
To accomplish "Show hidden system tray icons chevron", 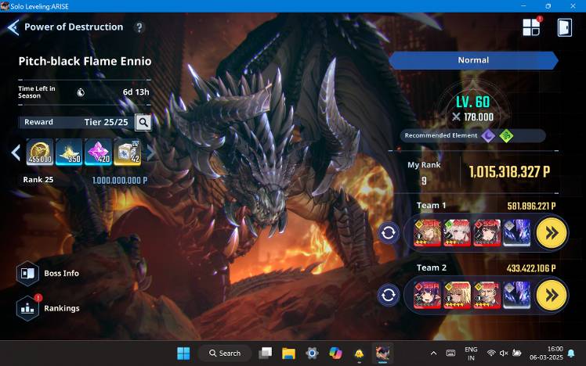I will [433, 353].
